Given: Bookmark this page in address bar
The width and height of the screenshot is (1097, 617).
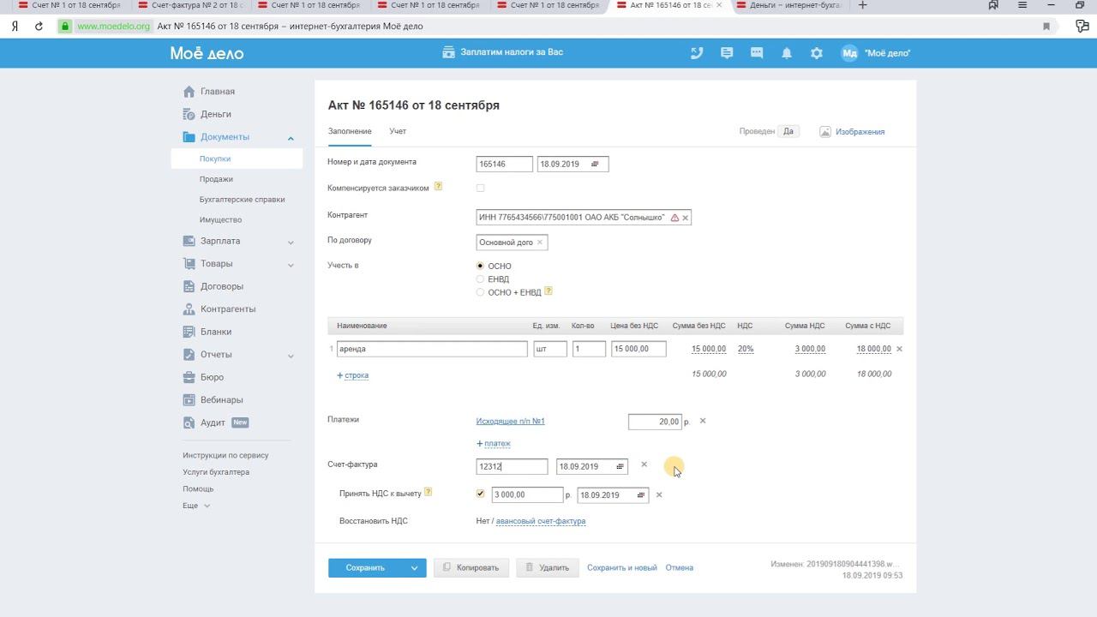Looking at the screenshot, I should (1046, 27).
